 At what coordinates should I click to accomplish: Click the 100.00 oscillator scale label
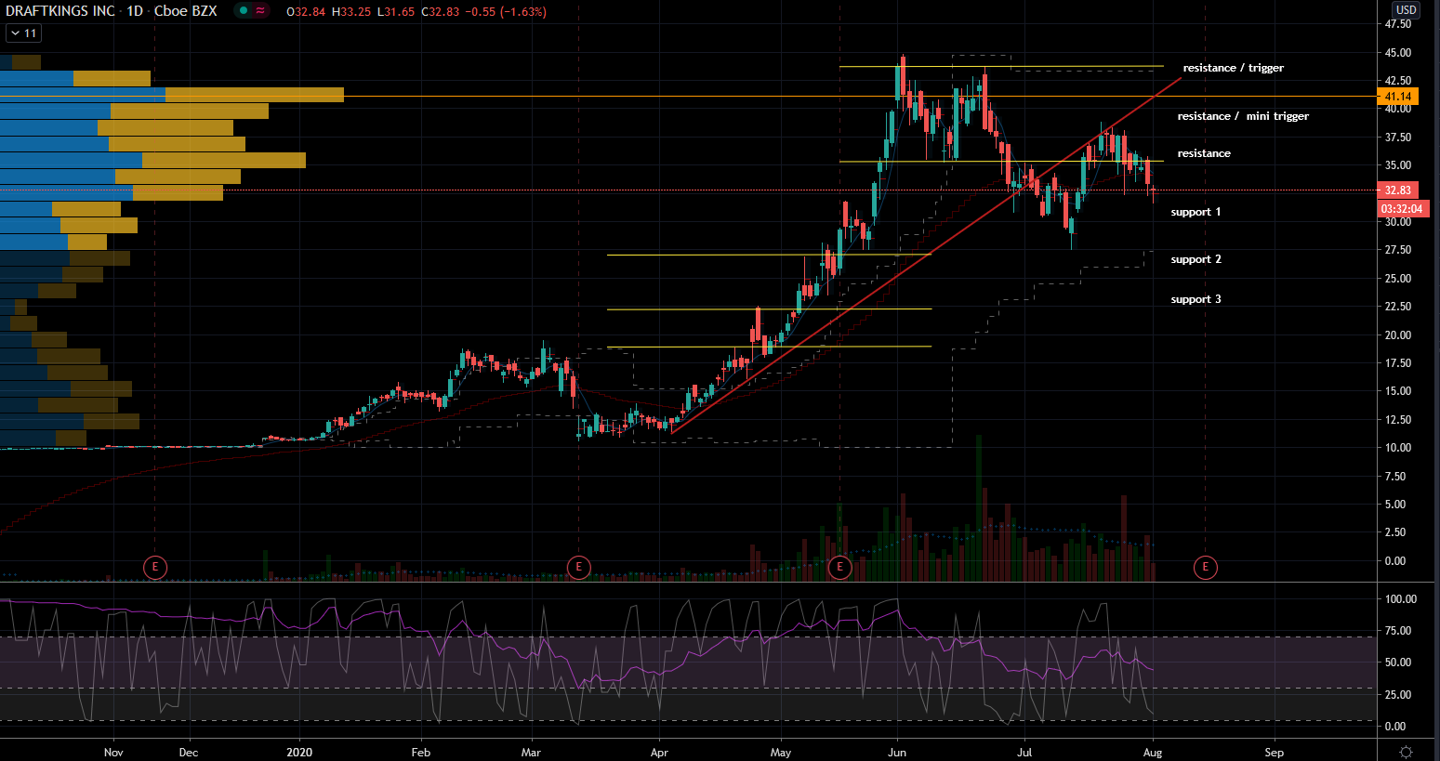[1401, 599]
